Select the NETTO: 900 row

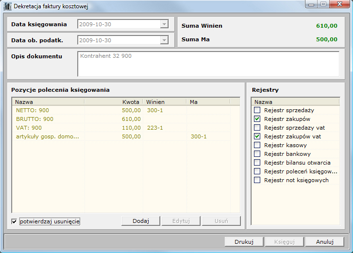(121, 110)
